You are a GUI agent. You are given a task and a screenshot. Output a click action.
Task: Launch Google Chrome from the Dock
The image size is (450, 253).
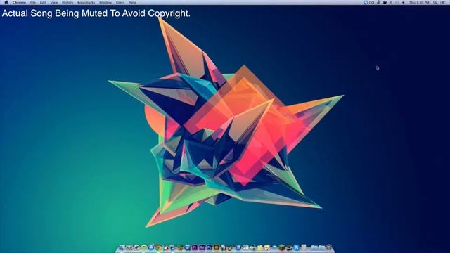[x=158, y=247]
